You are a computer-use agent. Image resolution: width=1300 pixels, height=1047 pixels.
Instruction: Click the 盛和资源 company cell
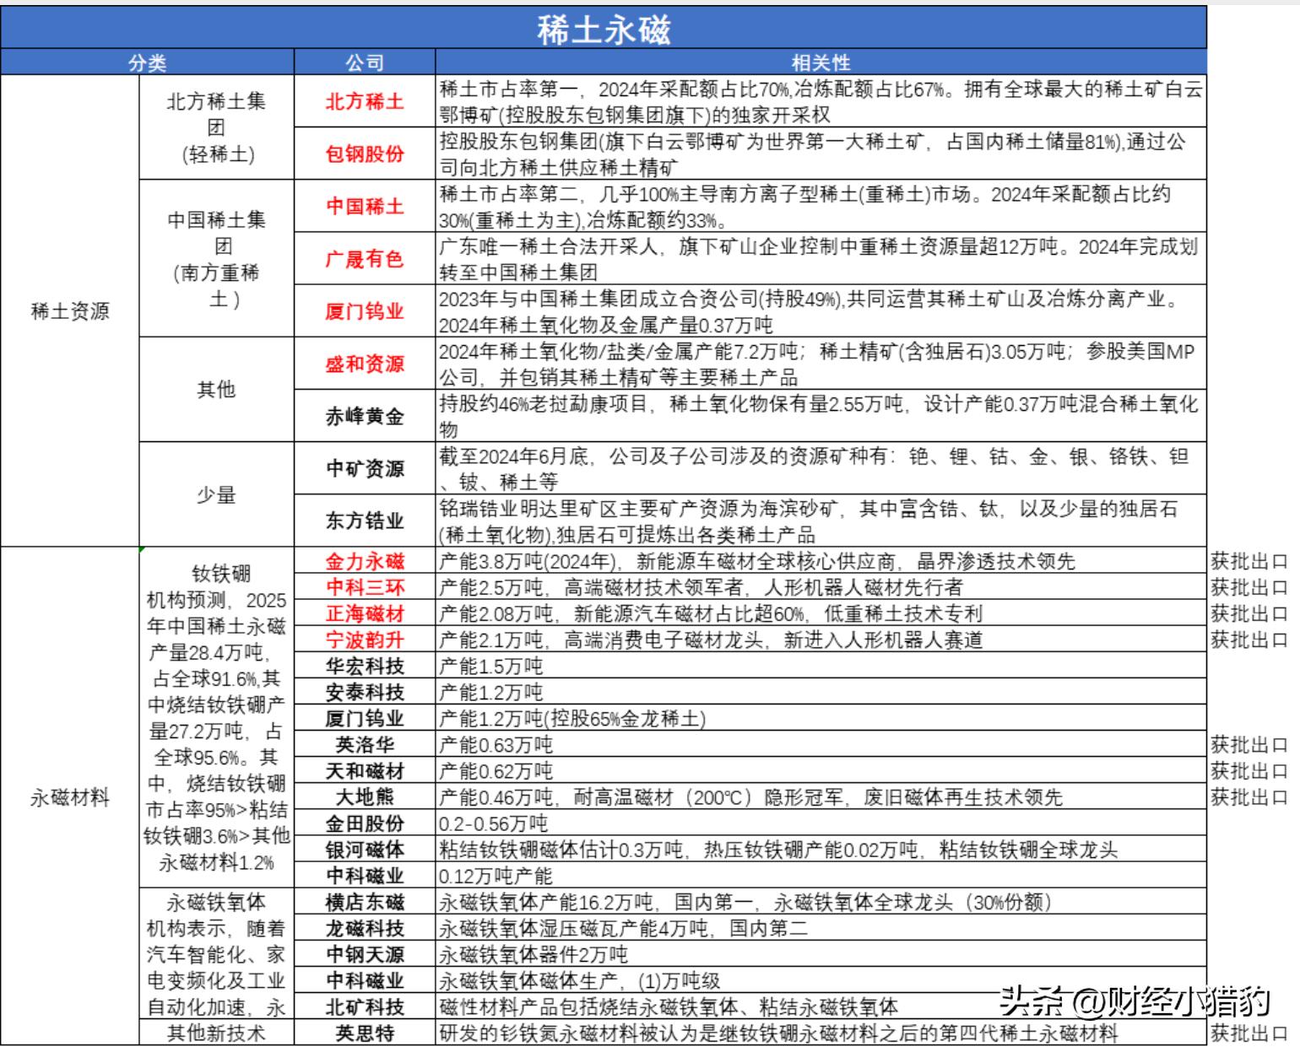[x=365, y=364]
